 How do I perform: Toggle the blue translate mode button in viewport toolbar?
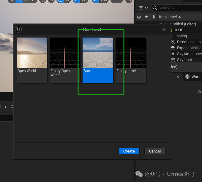[19, 1]
